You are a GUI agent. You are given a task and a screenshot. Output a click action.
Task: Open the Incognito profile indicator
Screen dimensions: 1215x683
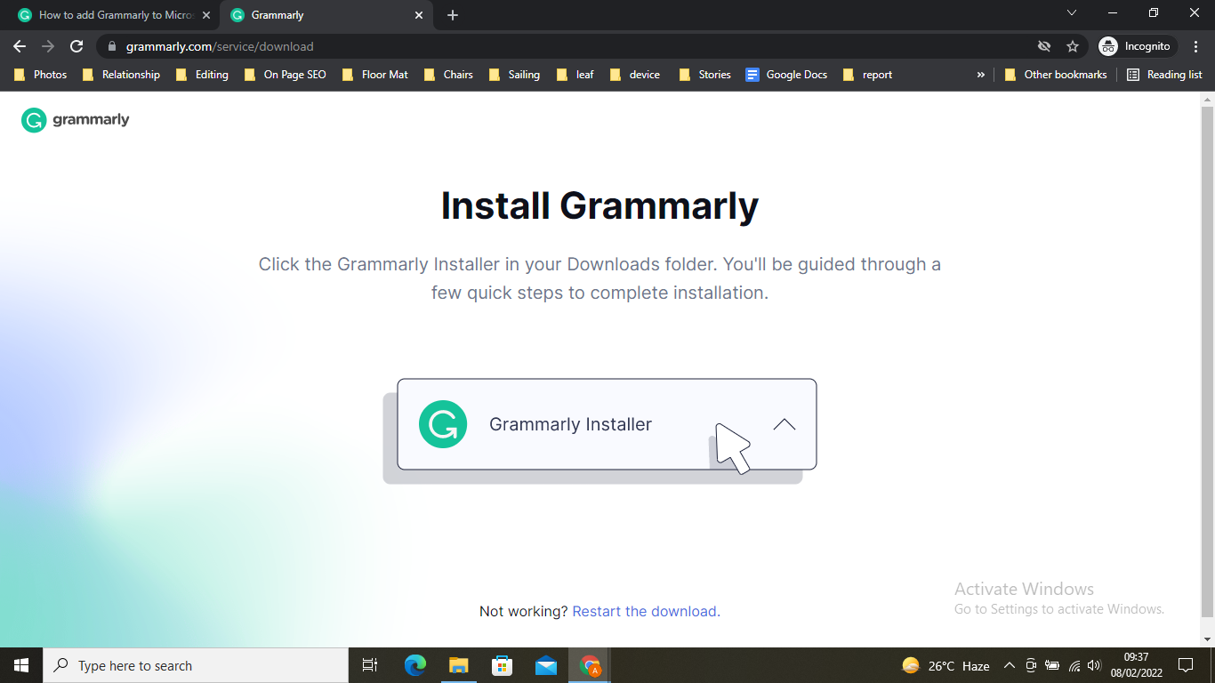tap(1138, 46)
